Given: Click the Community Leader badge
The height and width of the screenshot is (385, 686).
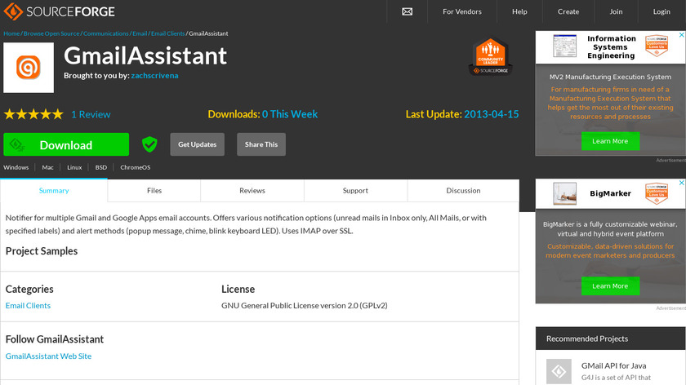Looking at the screenshot, I should pos(491,57).
